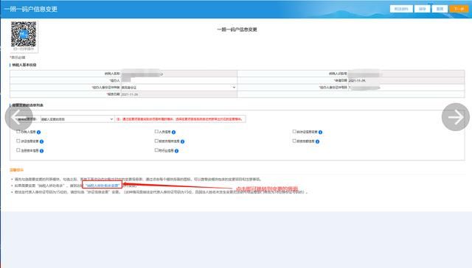
Task: Click the 重置 button in the header
Action: coord(440,9)
